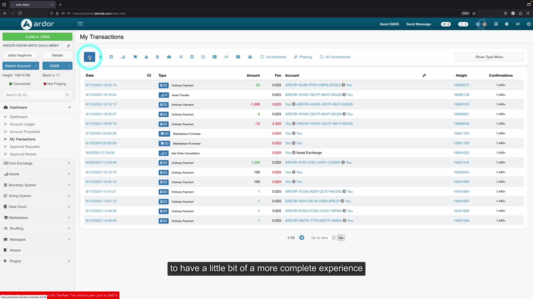
Task: Expand the Marketplace sidebar section
Action: (37, 218)
